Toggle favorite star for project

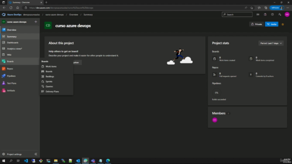click(283, 24)
